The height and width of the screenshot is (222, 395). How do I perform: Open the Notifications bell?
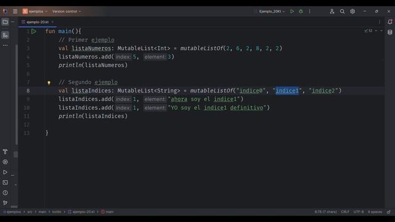pyautogui.click(x=390, y=22)
